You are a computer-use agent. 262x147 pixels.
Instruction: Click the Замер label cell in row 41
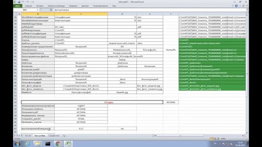tap(38, 60)
